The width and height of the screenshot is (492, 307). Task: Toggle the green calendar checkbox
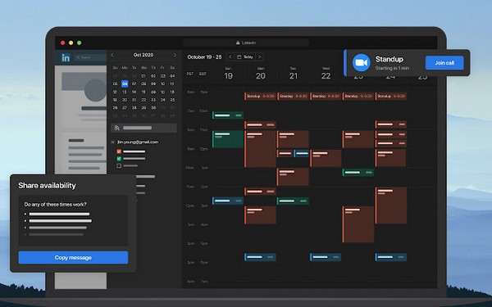click(x=119, y=159)
